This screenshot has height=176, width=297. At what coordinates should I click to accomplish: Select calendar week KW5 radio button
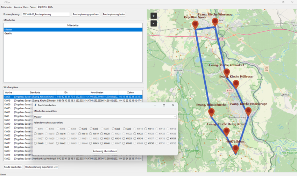click(80, 129)
